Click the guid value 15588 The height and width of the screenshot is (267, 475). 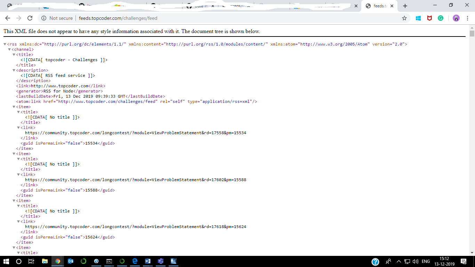coord(92,190)
